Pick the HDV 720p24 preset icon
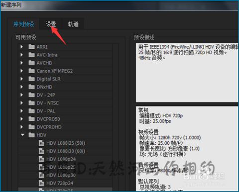The width and height of the screenshot is (239, 192). [41, 183]
